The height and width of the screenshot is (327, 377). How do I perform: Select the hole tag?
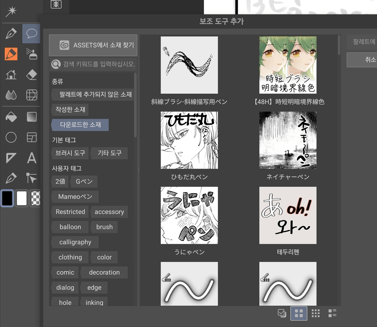pos(65,302)
